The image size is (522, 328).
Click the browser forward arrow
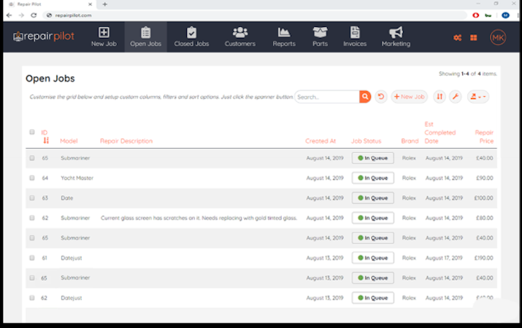click(21, 15)
